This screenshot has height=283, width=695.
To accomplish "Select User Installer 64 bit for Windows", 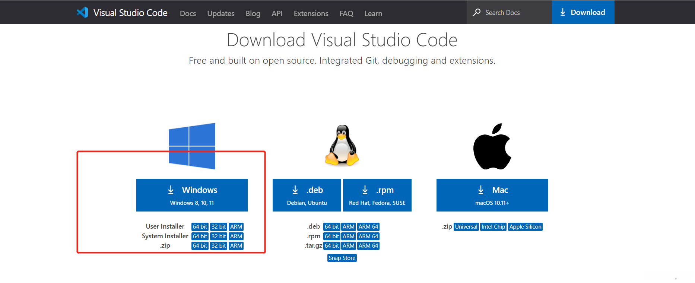I will [200, 227].
